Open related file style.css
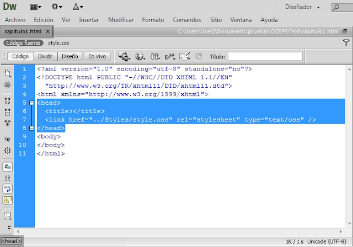The height and width of the screenshot is (247, 353). point(58,43)
